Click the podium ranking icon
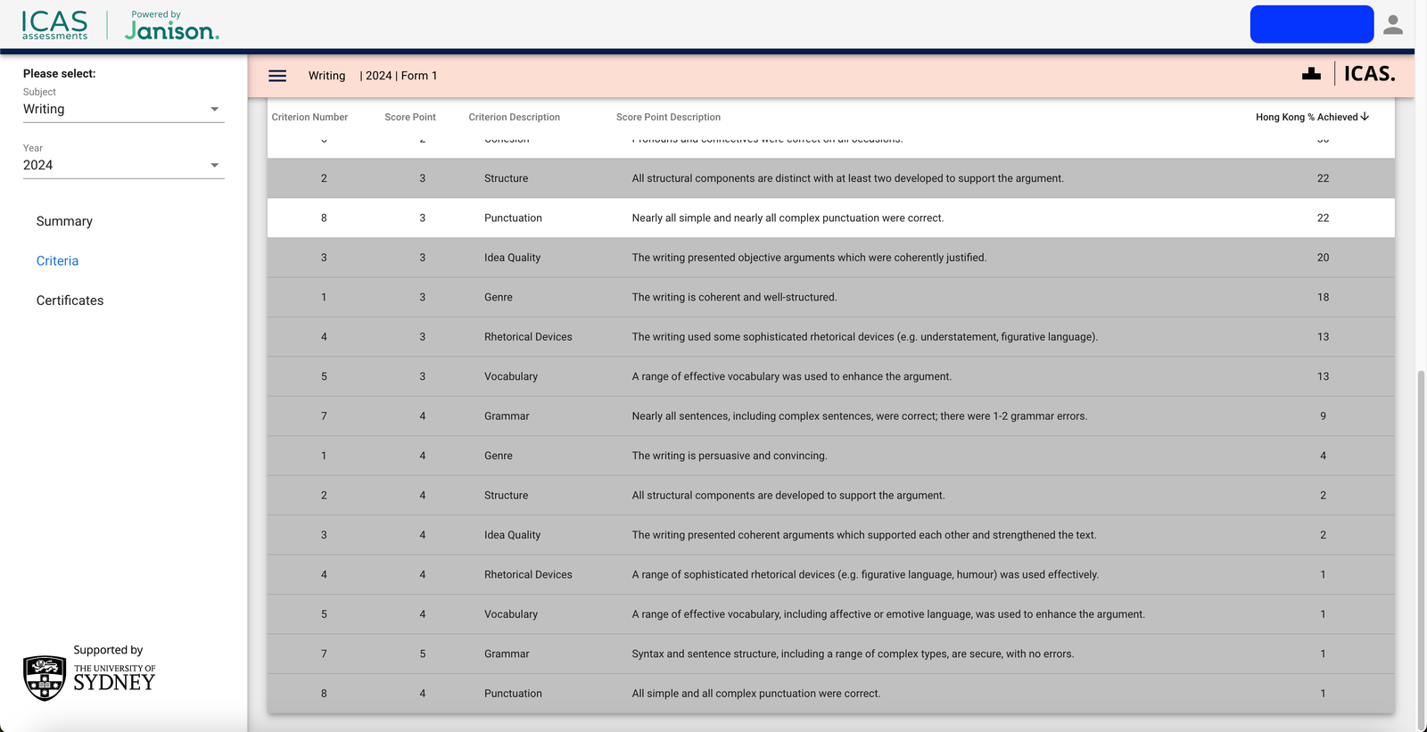This screenshot has height=732, width=1427. pos(1311,74)
